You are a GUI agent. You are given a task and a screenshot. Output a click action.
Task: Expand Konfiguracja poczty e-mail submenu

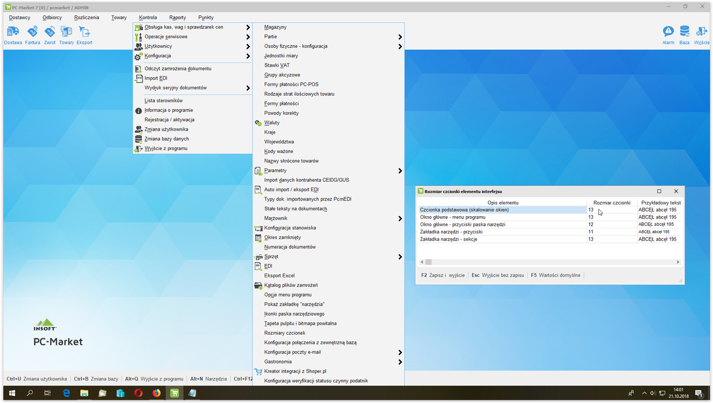tap(328, 352)
